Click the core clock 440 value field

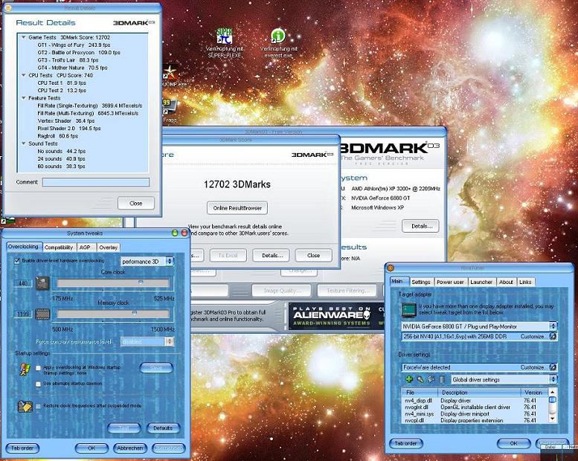[23, 283]
